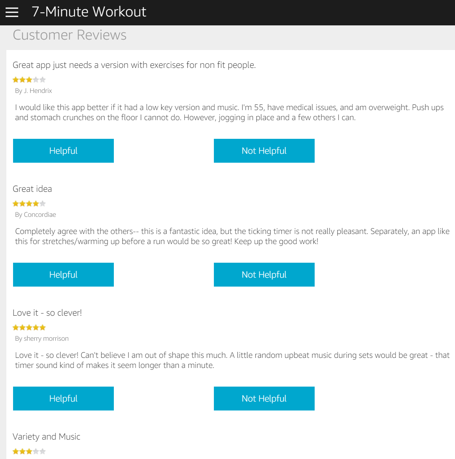Click the Customer Reviews heading

click(70, 35)
